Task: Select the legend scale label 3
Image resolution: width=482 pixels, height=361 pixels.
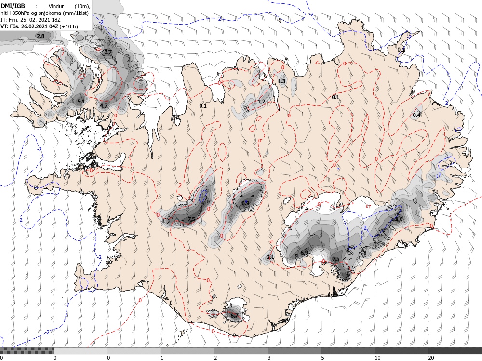Action: point(269,358)
